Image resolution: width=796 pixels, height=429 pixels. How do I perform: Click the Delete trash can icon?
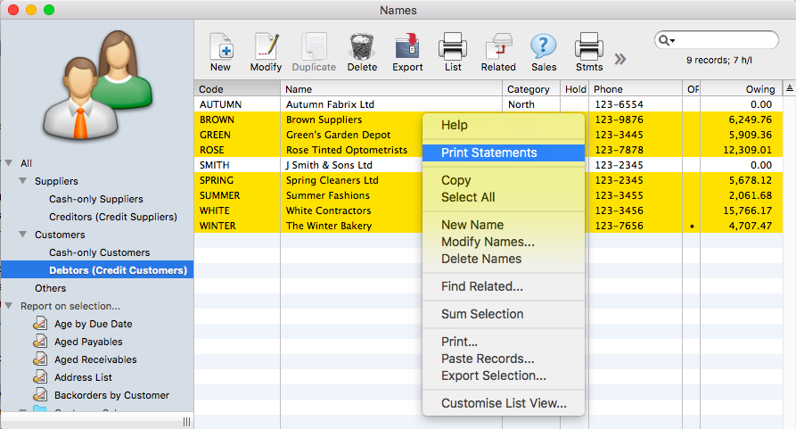361,46
